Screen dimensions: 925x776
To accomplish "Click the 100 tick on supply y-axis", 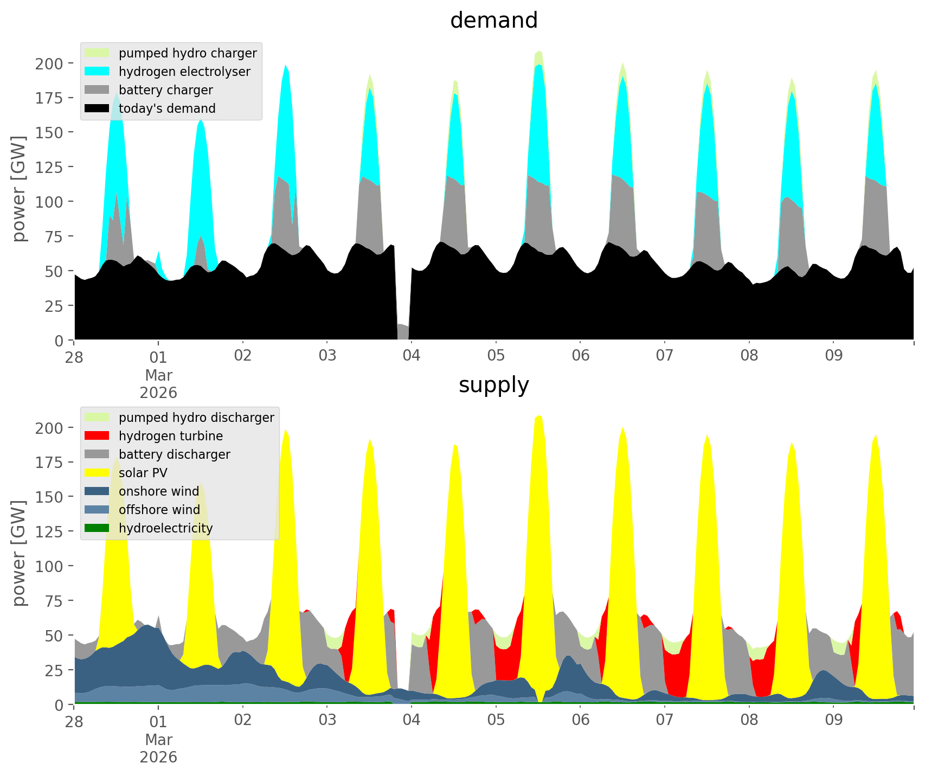I will click(49, 566).
